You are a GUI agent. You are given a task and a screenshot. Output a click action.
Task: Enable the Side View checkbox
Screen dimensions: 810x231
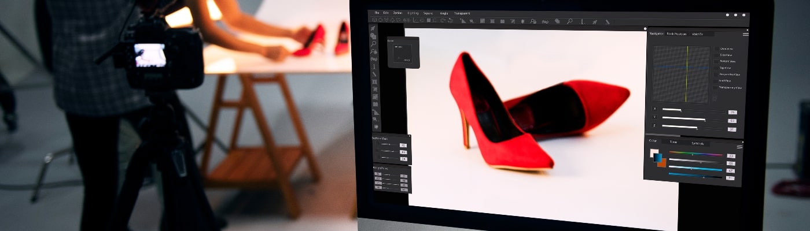(716, 55)
